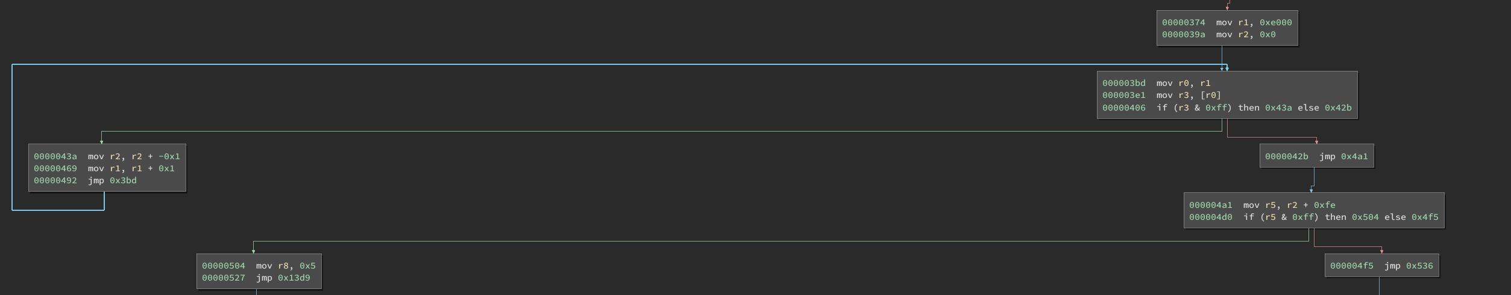The height and width of the screenshot is (295, 1511).
Task: Click address 00000406 of the if statement
Action: (x=1124, y=108)
